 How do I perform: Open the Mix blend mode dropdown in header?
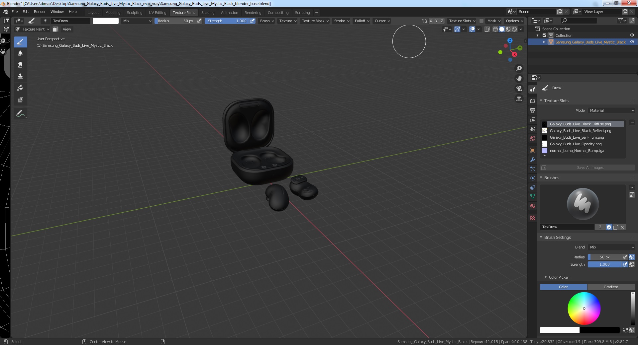pyautogui.click(x=137, y=21)
